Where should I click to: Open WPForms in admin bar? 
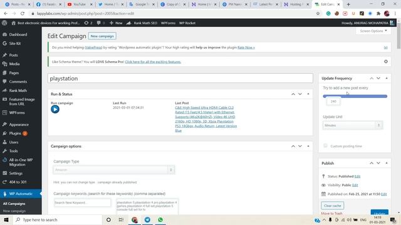pyautogui.click(x=168, y=23)
